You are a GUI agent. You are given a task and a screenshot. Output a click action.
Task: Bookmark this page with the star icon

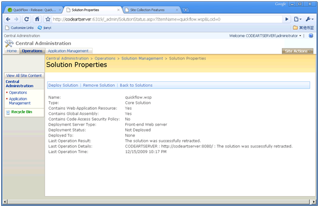48,19
